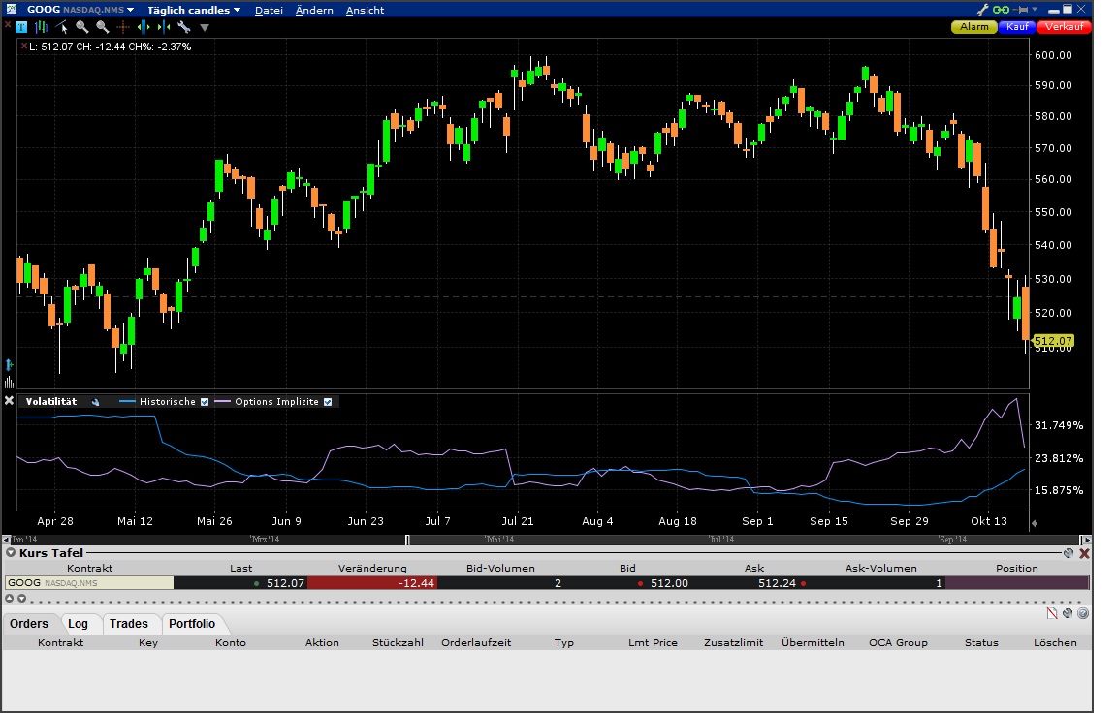
Task: Collapse the Kurs Tafel section
Action: click(10, 553)
